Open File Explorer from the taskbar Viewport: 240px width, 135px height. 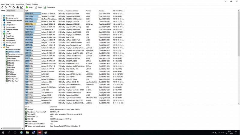tap(27, 133)
